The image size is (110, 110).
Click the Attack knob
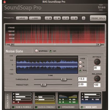(97, 62)
